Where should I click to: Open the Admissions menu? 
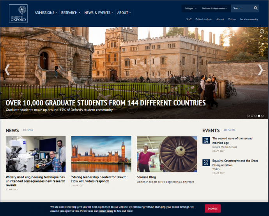tap(45, 12)
